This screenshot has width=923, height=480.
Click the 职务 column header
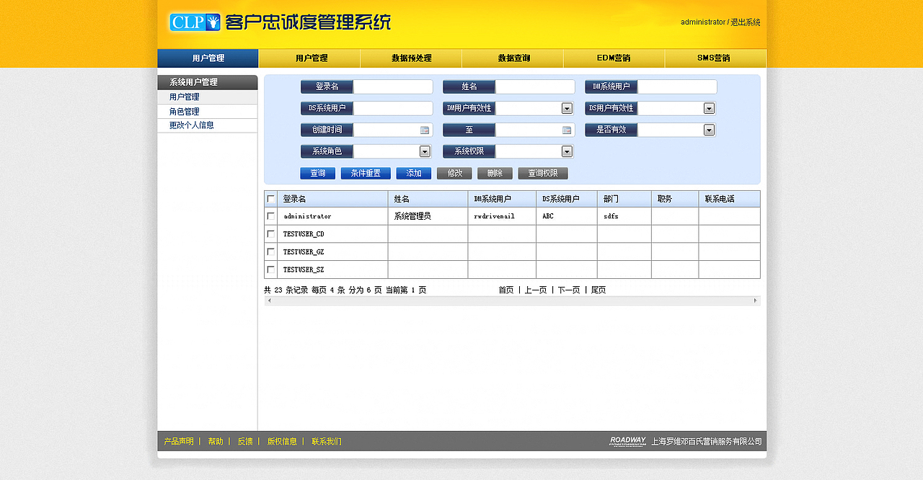[x=675, y=199]
